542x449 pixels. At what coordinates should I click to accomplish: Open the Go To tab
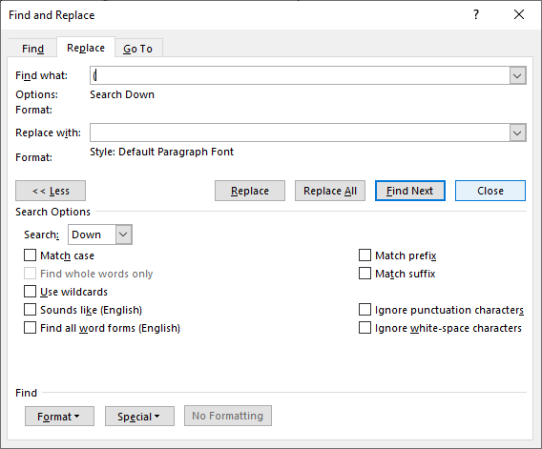click(x=138, y=49)
